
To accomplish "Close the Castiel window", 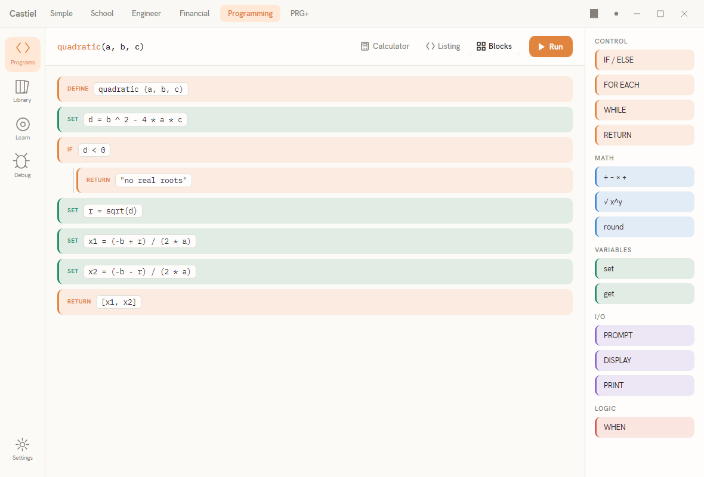I will (x=684, y=14).
